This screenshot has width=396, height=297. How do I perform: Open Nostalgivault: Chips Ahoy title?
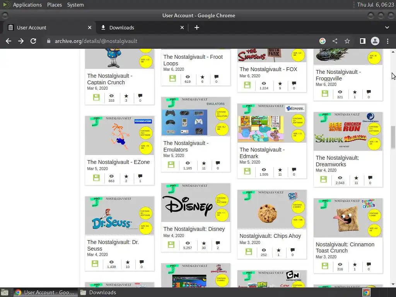coord(270,236)
